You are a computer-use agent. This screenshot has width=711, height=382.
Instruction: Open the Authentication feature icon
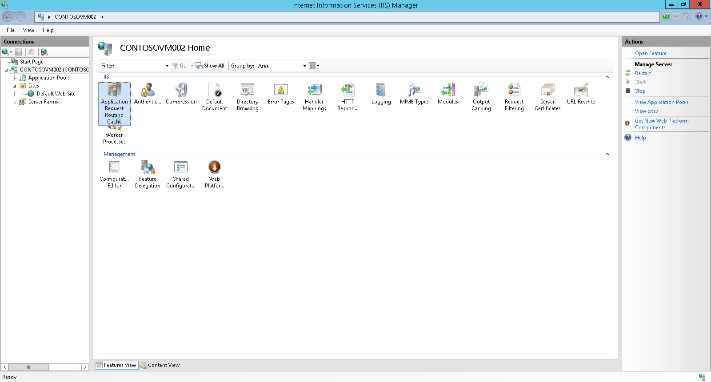point(148,94)
